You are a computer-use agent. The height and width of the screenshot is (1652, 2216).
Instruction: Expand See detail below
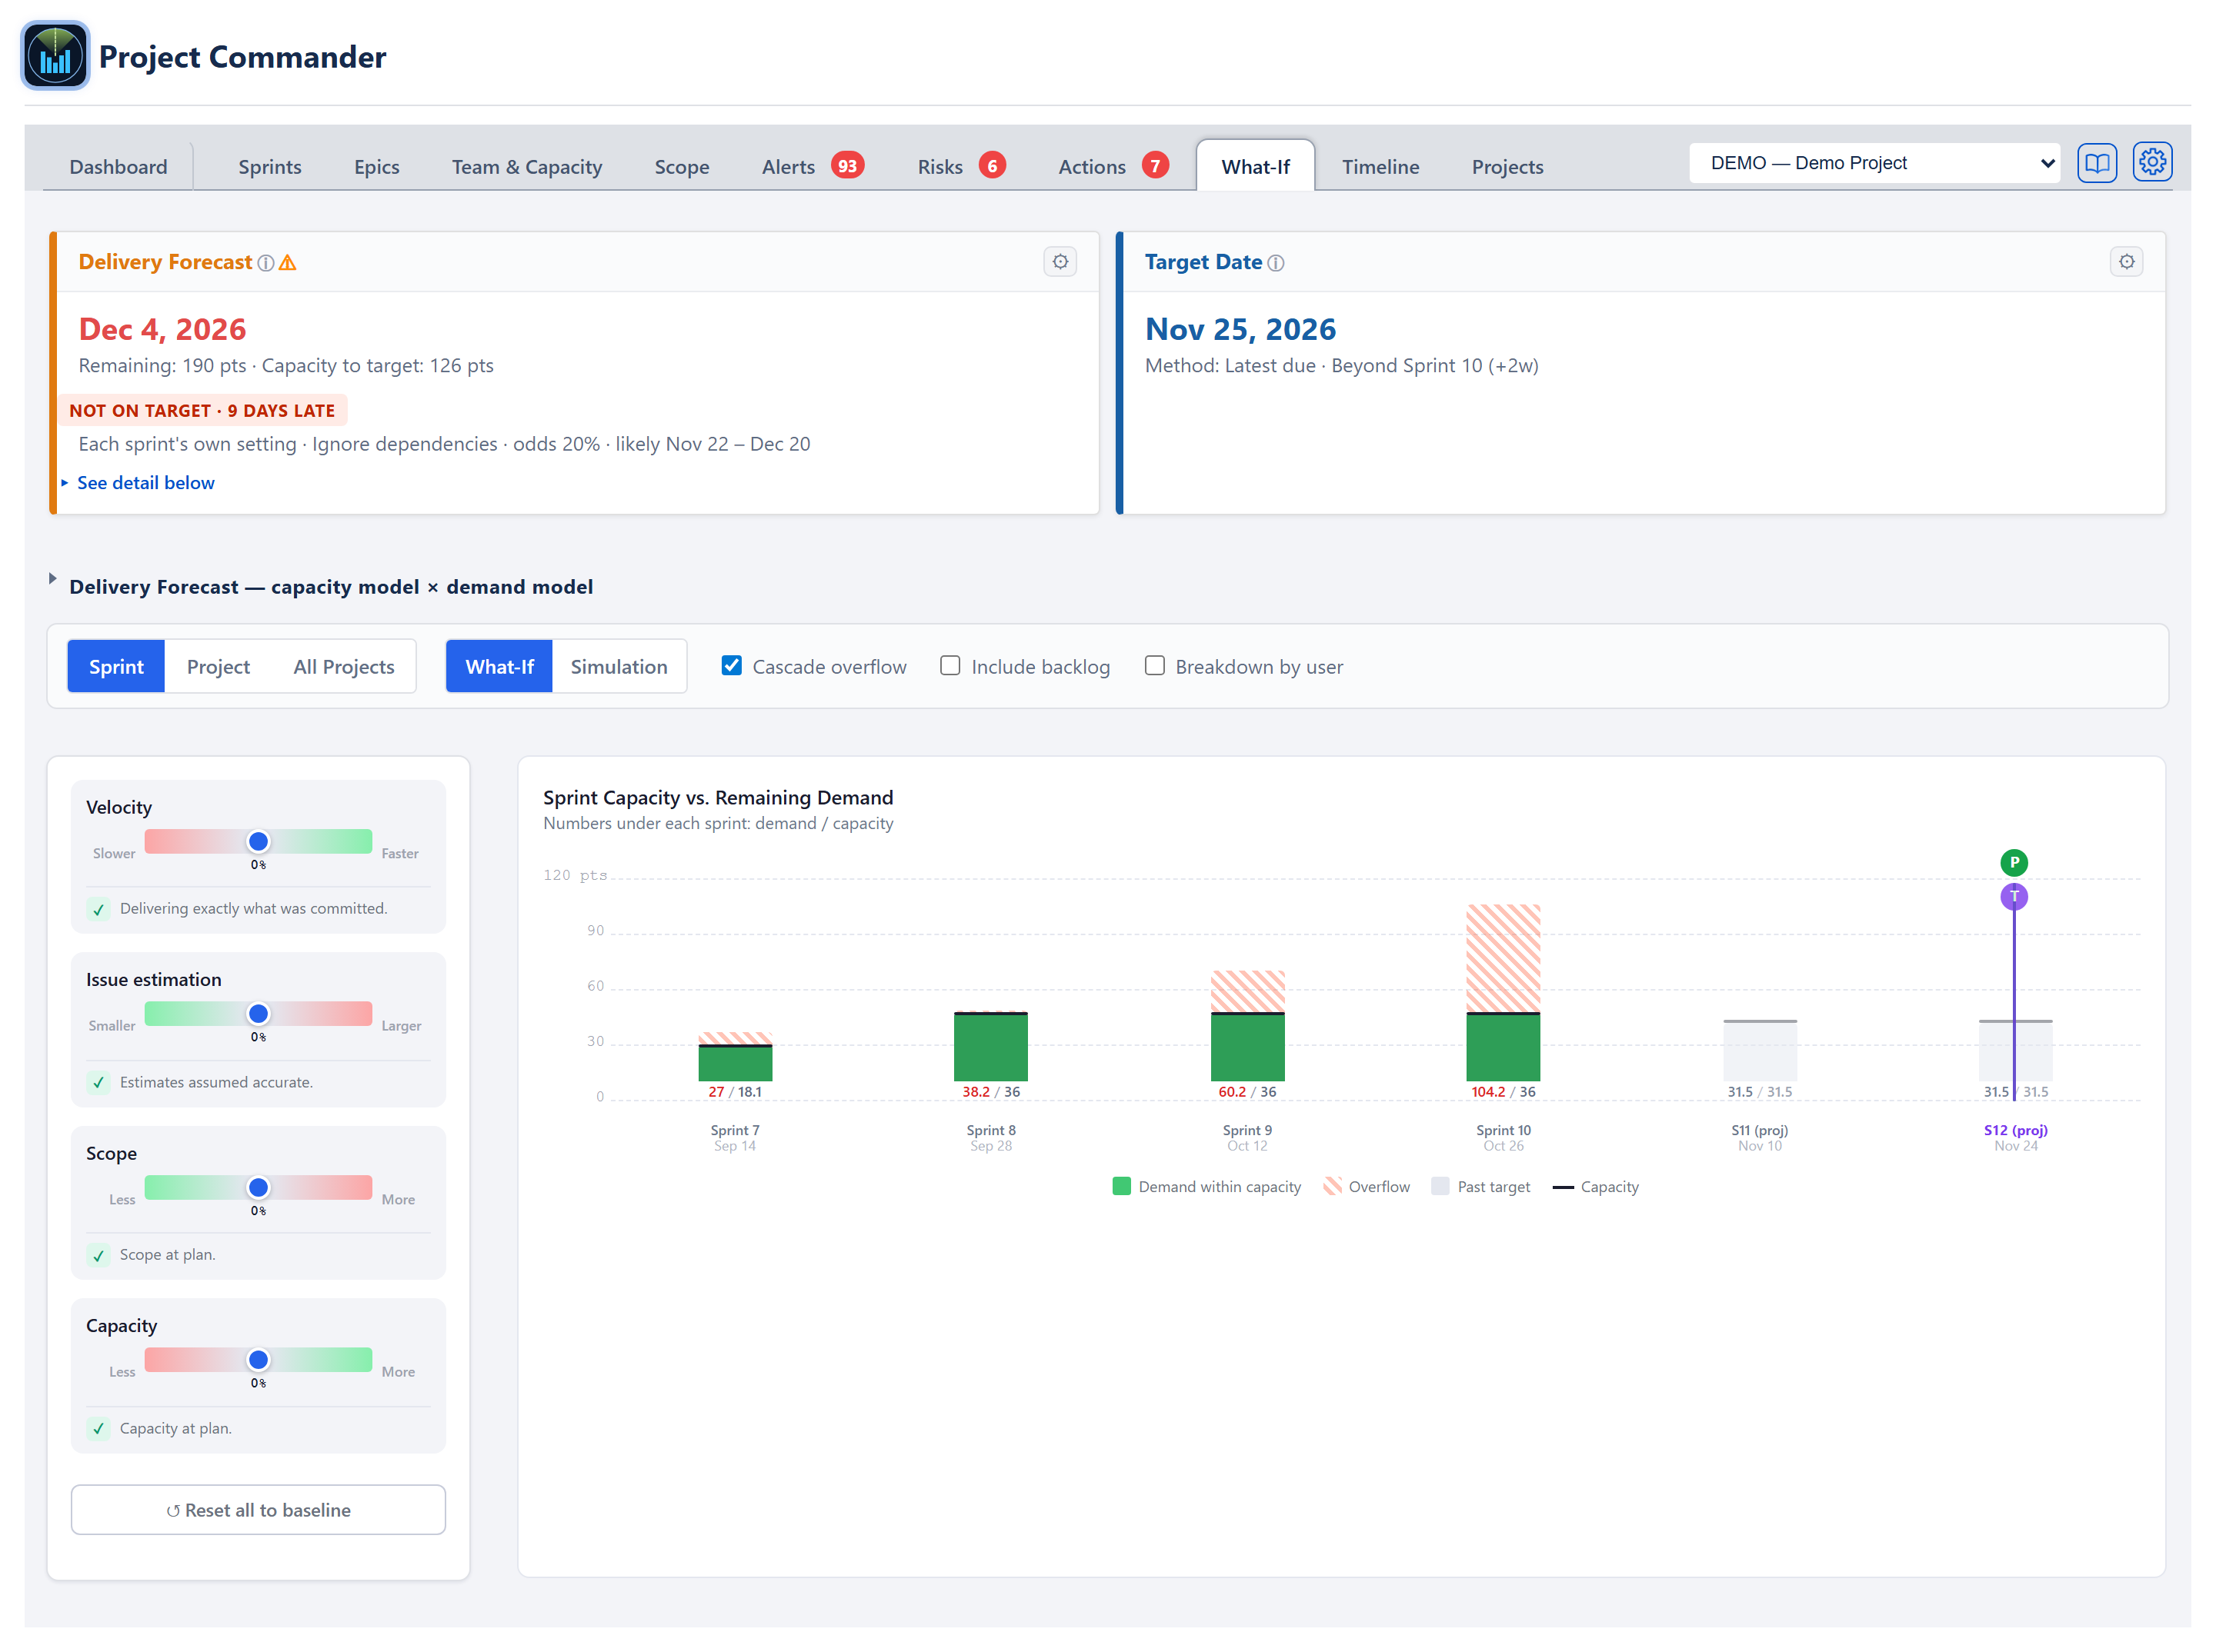point(138,483)
